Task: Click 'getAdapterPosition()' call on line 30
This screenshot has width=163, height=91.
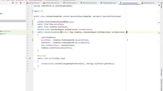Action: [75, 64]
